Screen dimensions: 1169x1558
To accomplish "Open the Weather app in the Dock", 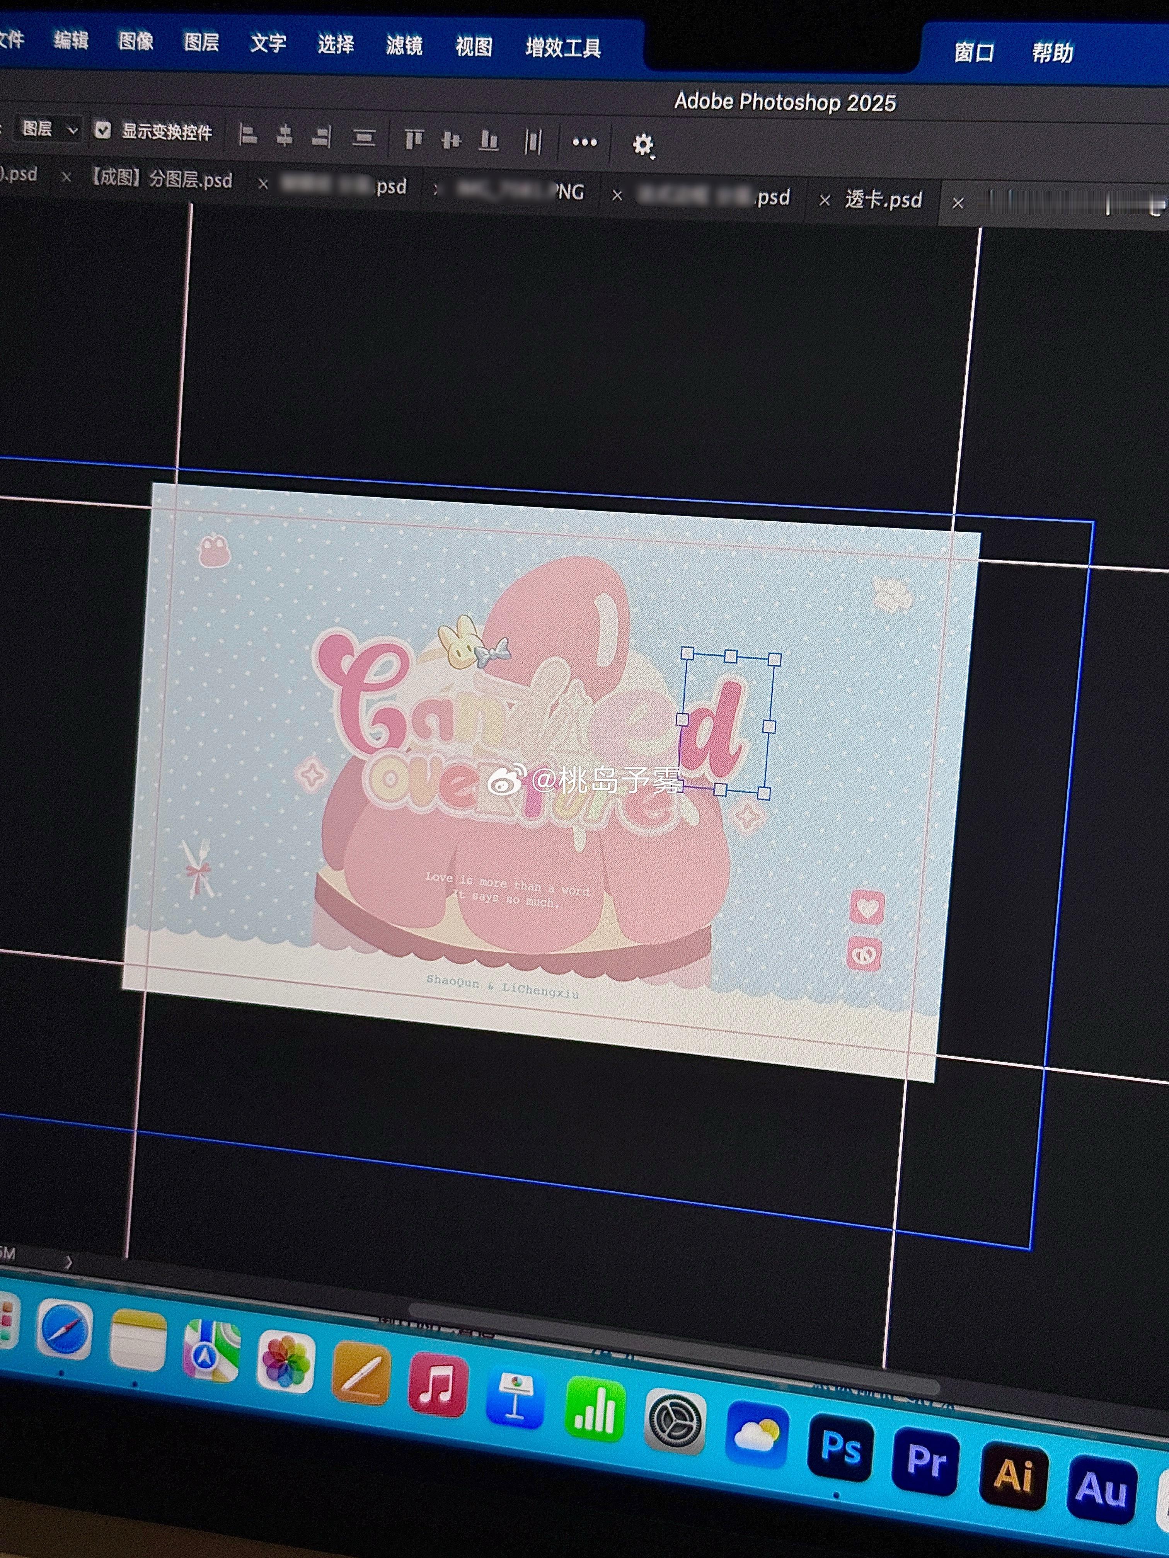I will [757, 1435].
